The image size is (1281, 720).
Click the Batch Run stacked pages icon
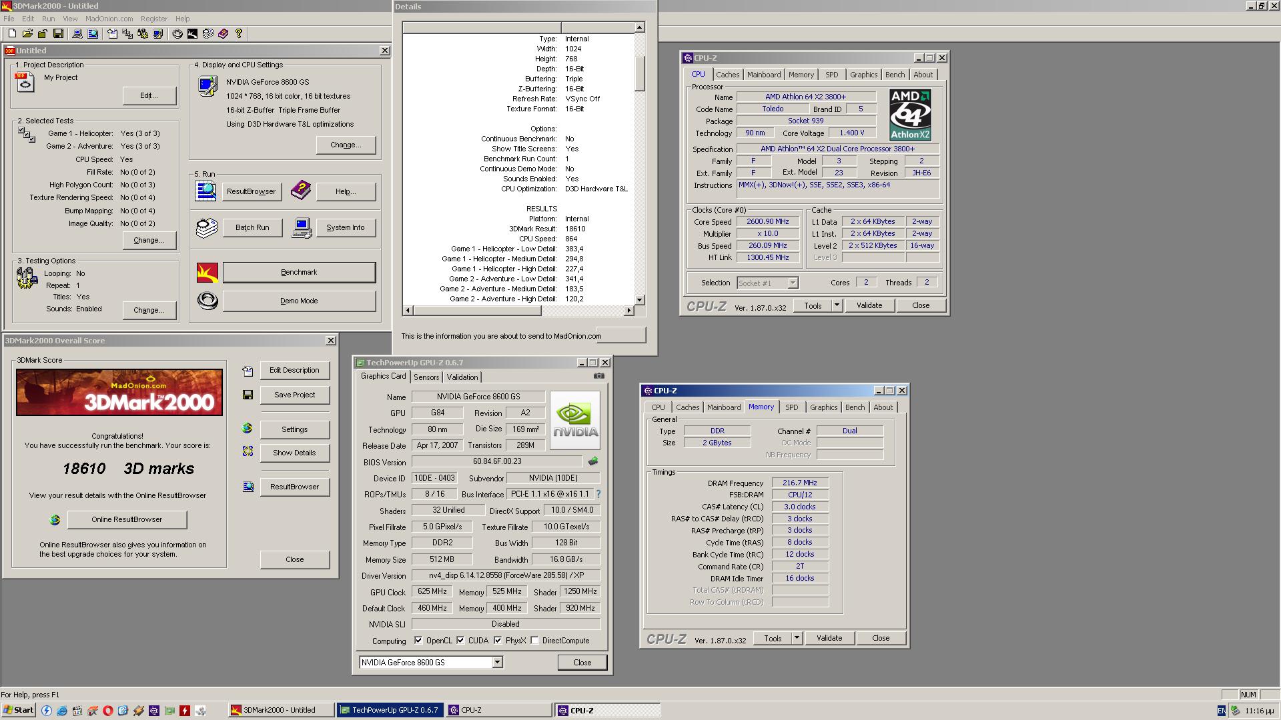(x=207, y=227)
